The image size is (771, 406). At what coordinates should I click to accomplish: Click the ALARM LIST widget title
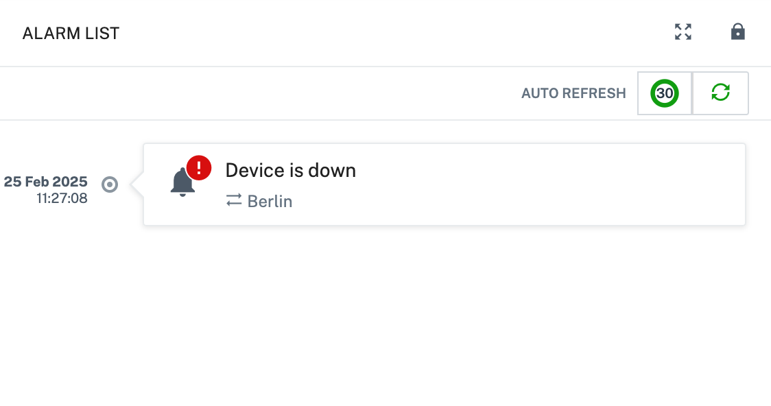pos(71,34)
